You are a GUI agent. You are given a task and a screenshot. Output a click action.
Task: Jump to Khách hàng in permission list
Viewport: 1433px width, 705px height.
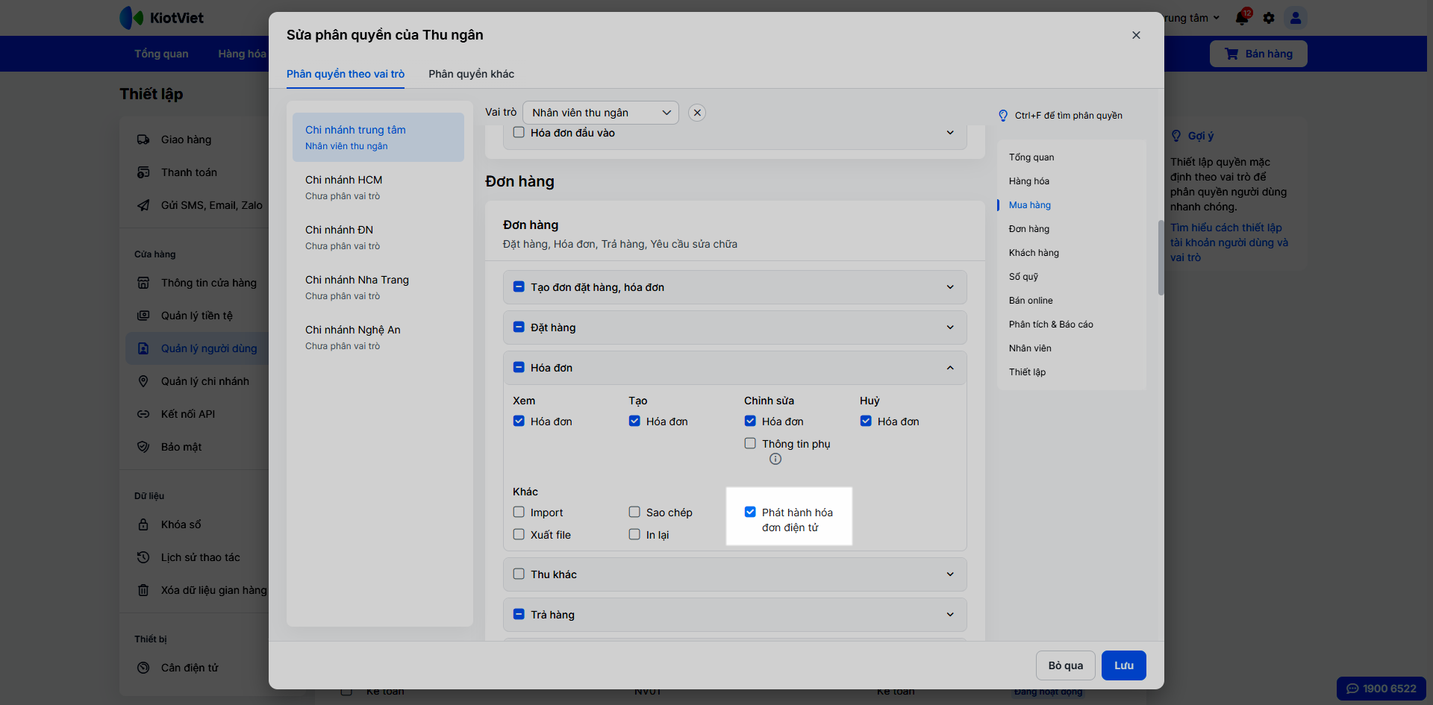coord(1034,253)
